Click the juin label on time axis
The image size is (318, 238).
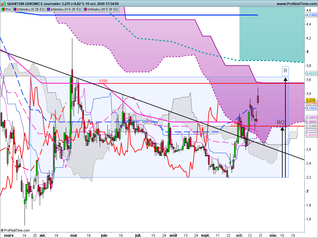[104, 236]
